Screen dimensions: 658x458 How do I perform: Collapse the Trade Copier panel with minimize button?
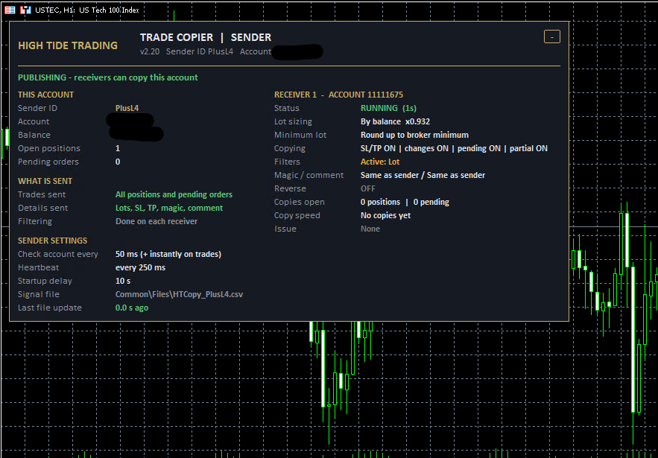tap(552, 37)
